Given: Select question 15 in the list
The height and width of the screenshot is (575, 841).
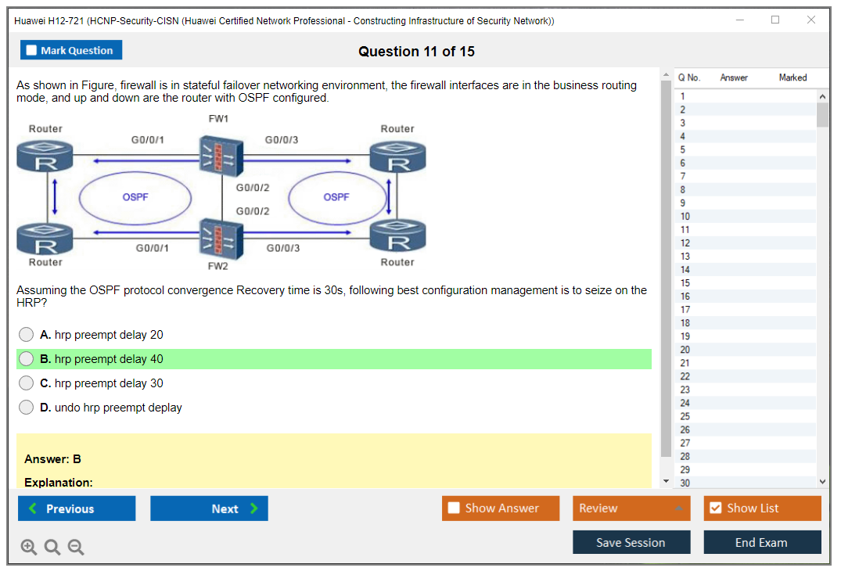Looking at the screenshot, I should pos(685,283).
